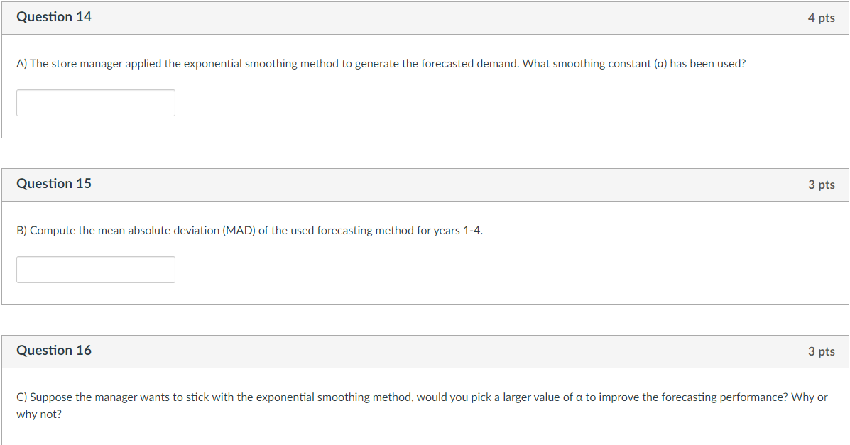Click the 4 pts label on Question 14

pos(822,18)
